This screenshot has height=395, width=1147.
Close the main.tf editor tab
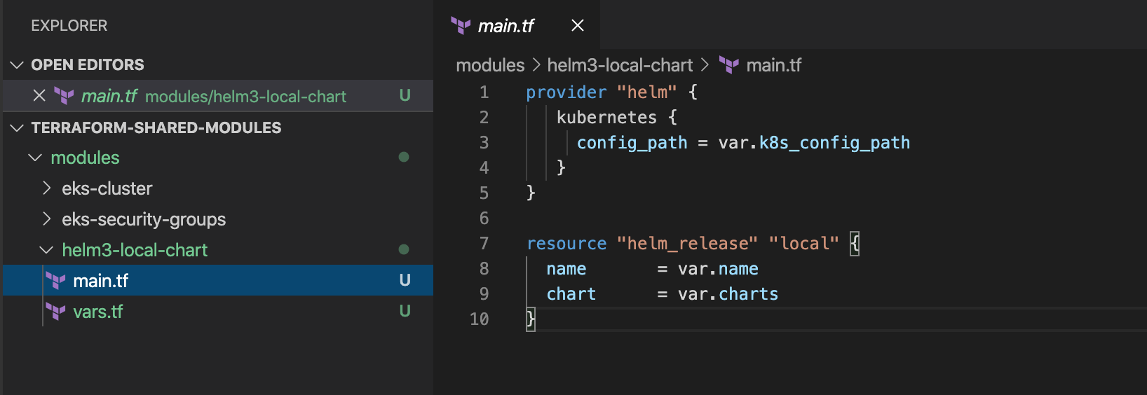pyautogui.click(x=578, y=26)
